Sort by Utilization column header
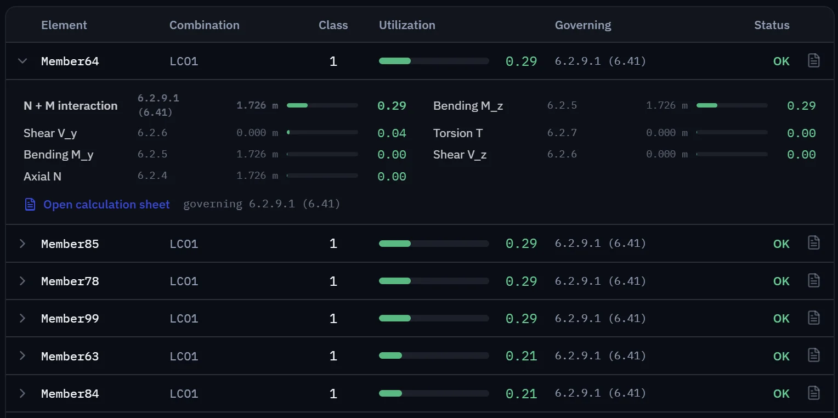The height and width of the screenshot is (418, 838). (x=407, y=25)
